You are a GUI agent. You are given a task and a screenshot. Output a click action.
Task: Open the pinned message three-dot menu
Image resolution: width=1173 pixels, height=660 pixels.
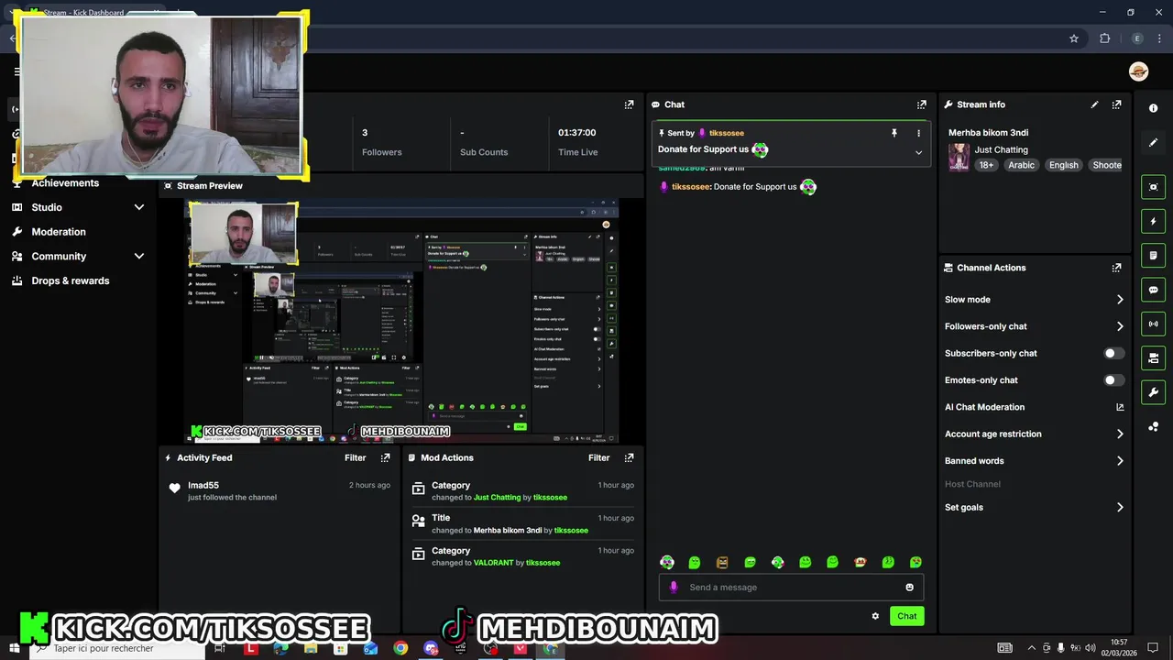(918, 133)
